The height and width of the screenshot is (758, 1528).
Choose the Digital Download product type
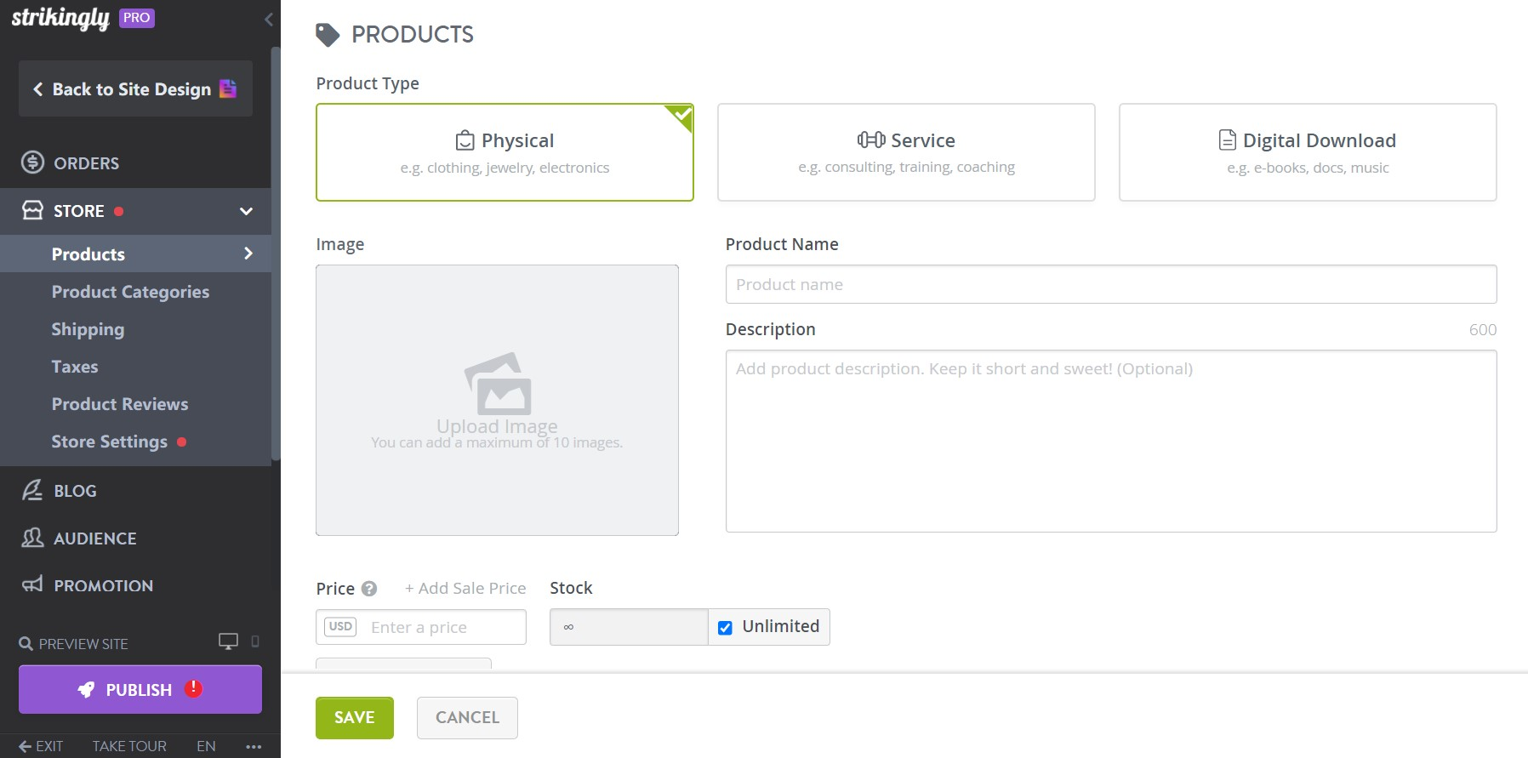coord(1307,151)
